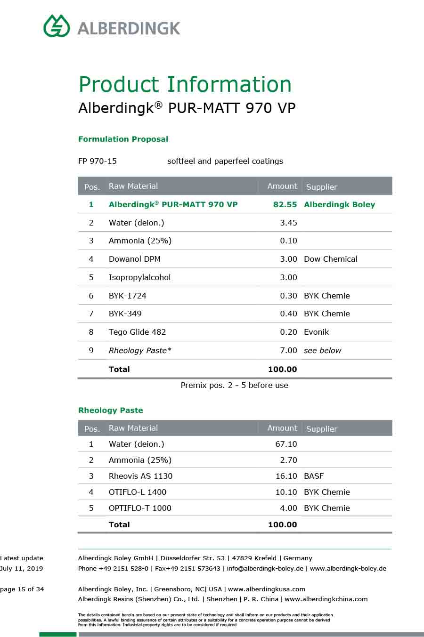Click the Formulation Proposal section heading
The image size is (424, 637).
[123, 139]
